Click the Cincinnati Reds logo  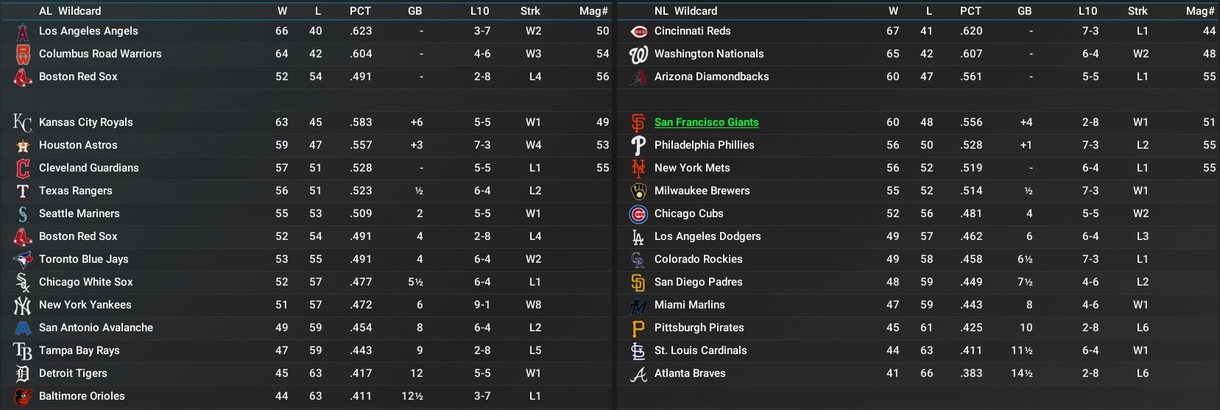(638, 32)
